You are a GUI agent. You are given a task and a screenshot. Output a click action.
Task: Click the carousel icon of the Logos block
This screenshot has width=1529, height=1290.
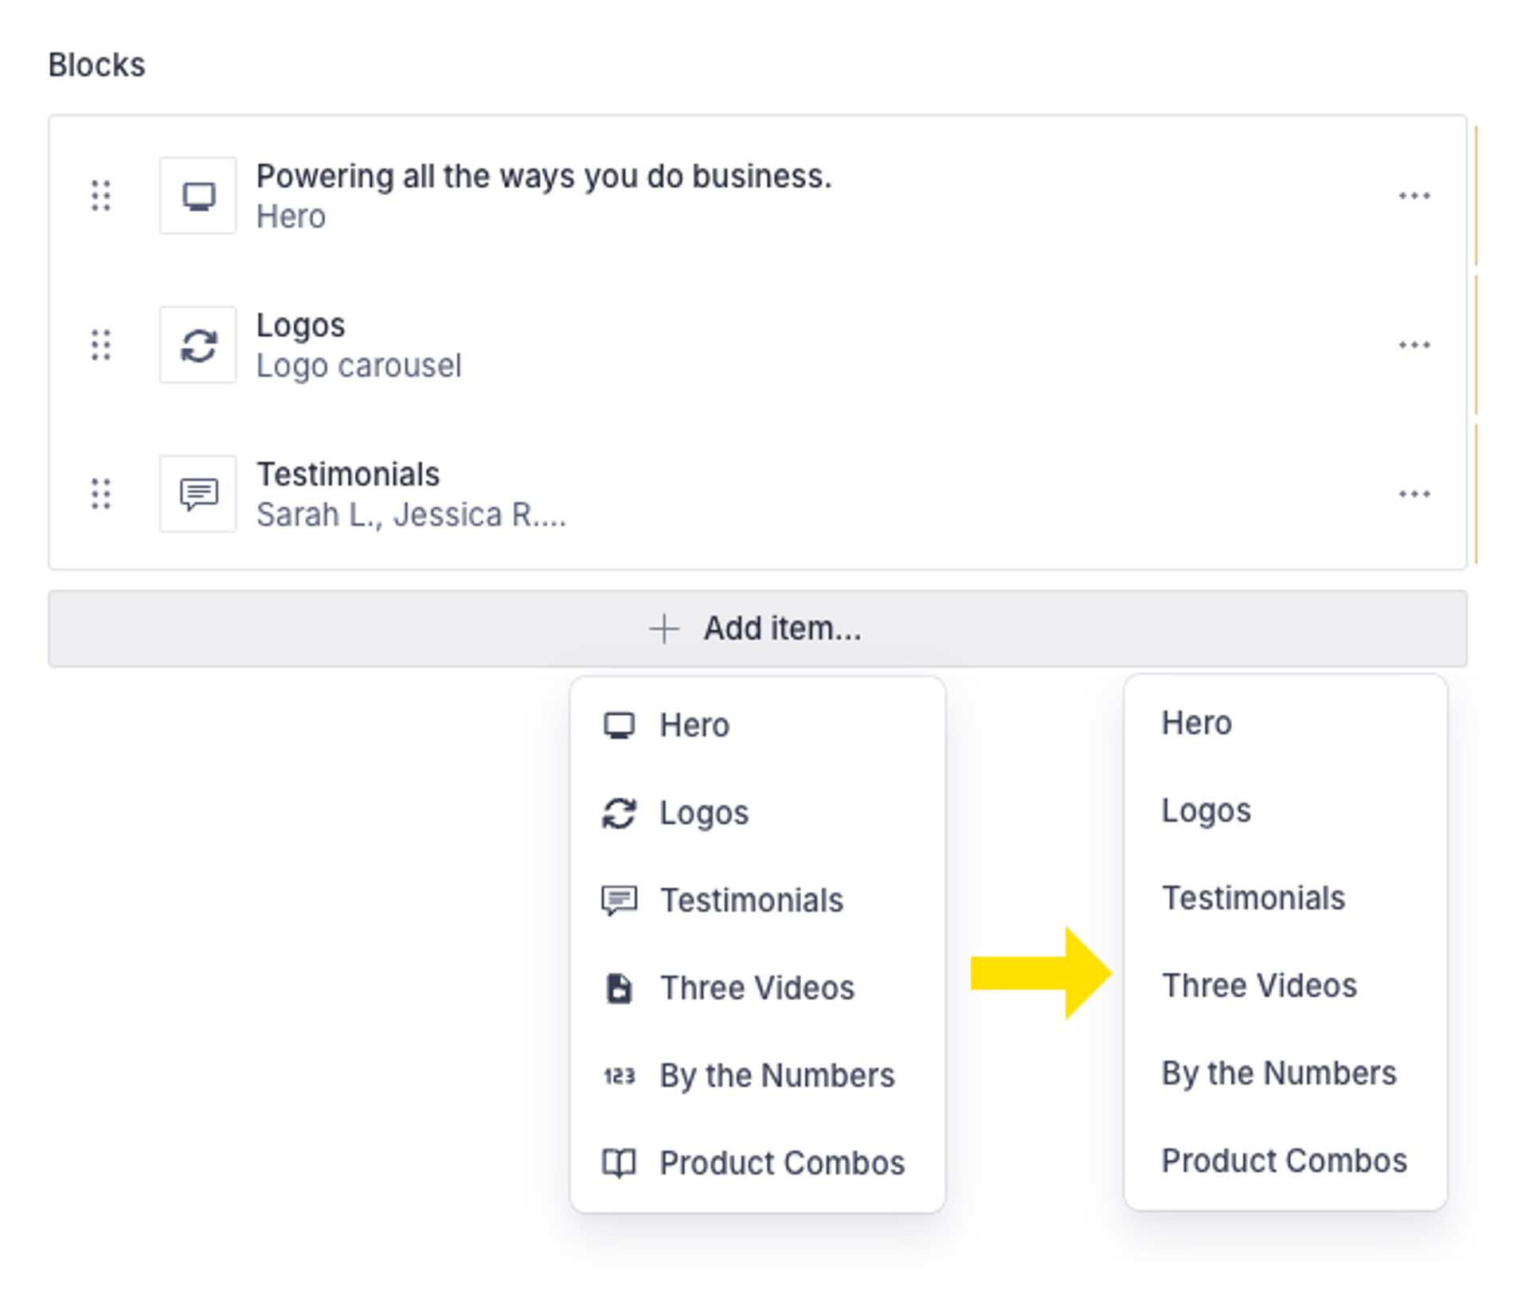197,345
